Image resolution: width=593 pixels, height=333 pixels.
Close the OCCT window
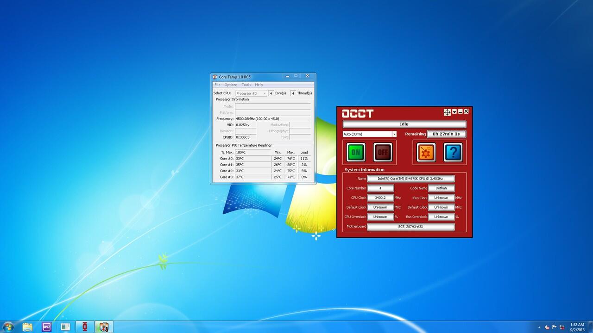pyautogui.click(x=466, y=111)
